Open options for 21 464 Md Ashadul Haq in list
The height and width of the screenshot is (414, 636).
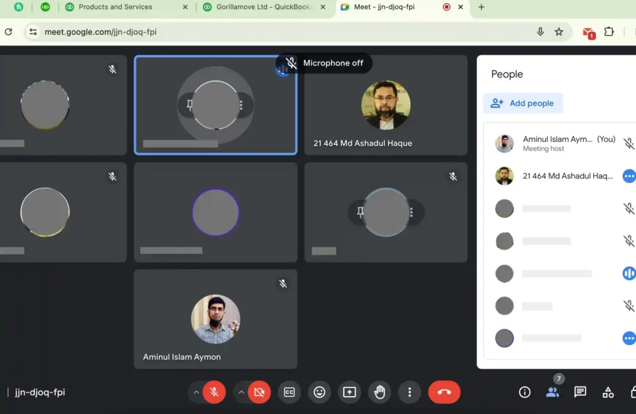click(x=629, y=176)
